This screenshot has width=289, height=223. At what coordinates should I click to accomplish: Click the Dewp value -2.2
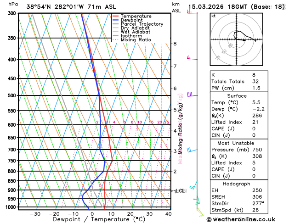pos(258,109)
